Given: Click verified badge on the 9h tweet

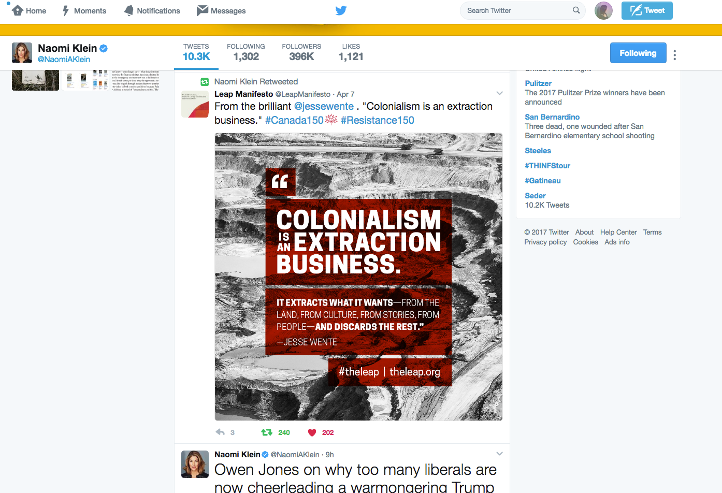Looking at the screenshot, I should click(265, 455).
